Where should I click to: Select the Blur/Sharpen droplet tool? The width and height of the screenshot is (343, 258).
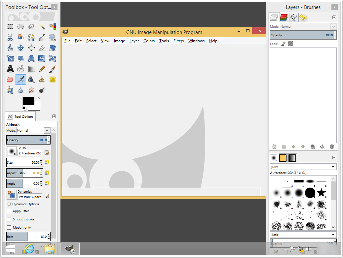(x=21, y=90)
